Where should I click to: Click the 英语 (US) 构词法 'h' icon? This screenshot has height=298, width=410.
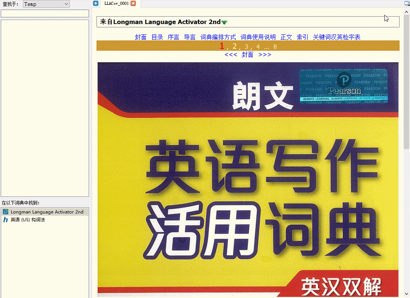point(6,220)
